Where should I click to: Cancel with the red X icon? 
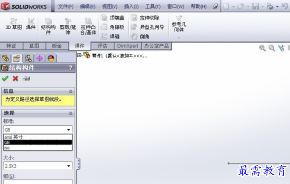[x=15, y=79]
